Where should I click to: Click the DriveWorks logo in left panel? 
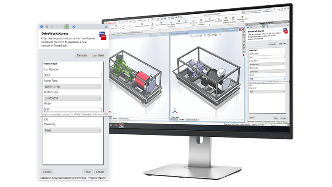[103, 36]
